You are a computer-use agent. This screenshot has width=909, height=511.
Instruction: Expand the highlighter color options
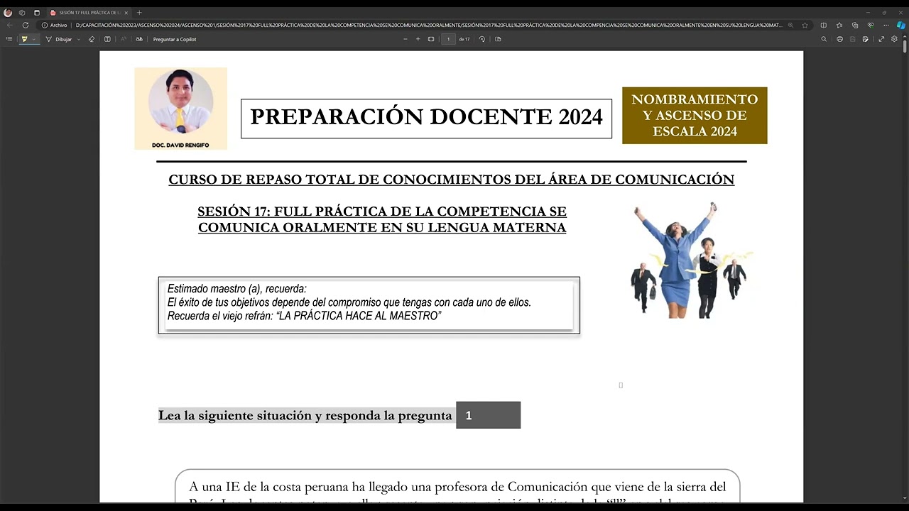33,39
